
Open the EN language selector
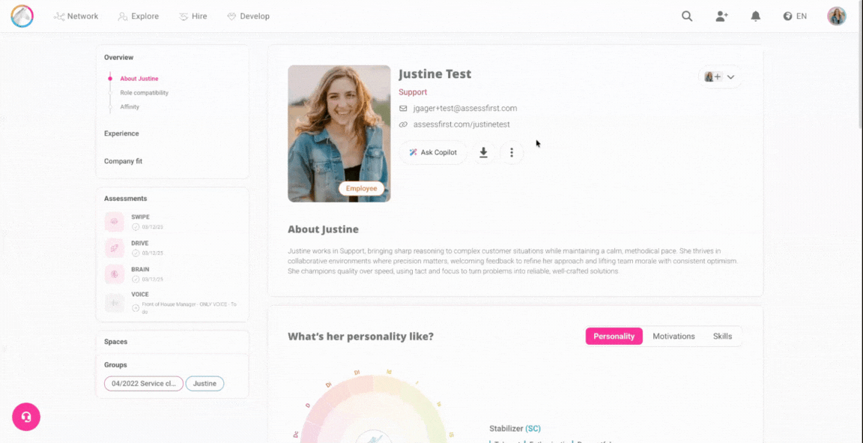(795, 16)
